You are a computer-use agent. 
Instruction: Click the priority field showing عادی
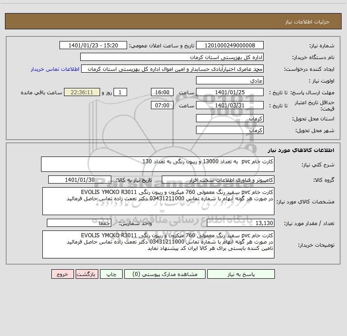tap(230, 80)
